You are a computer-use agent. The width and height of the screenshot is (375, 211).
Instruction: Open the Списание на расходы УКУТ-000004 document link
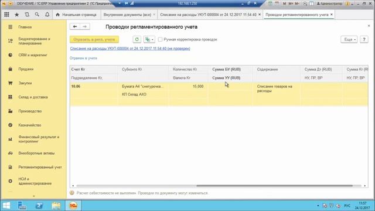130,49
